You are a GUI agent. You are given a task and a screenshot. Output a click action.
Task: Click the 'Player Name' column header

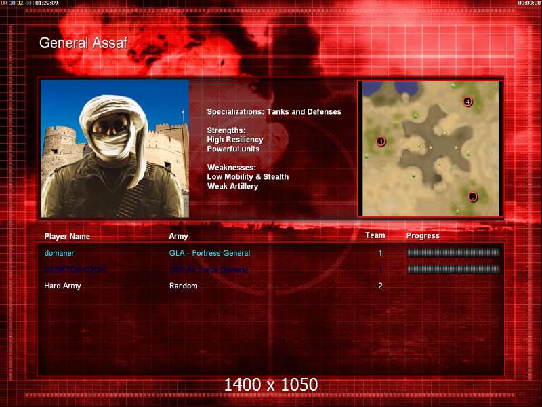[x=67, y=236]
